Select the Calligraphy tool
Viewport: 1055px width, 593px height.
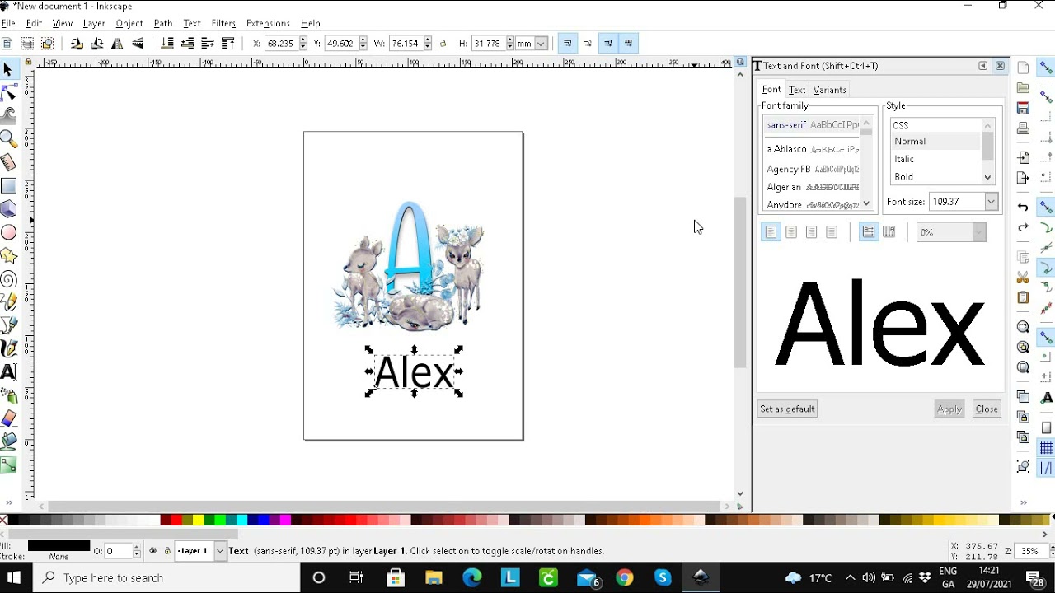coord(8,348)
